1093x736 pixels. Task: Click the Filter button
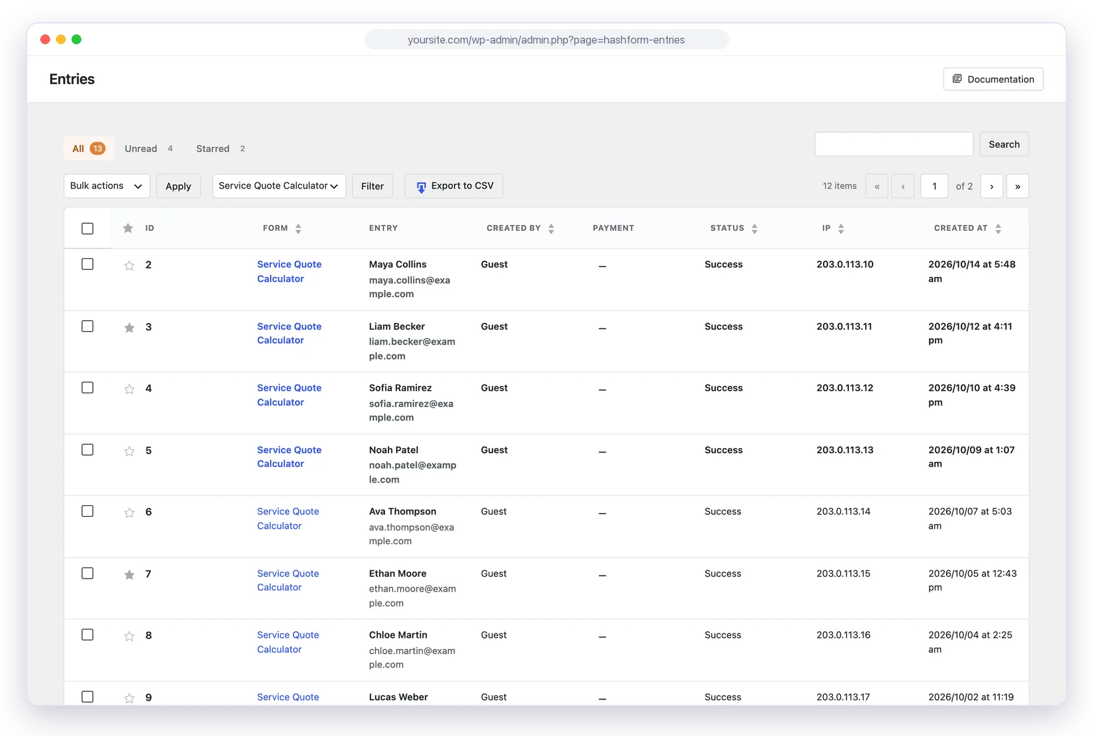pyautogui.click(x=373, y=186)
